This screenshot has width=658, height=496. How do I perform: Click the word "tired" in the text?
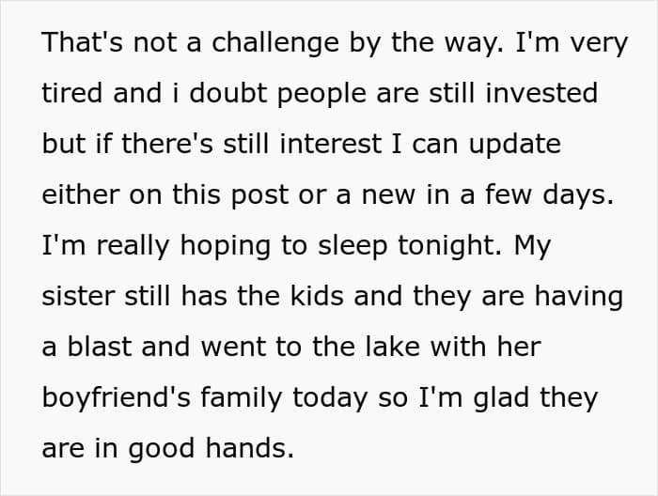pyautogui.click(x=72, y=93)
